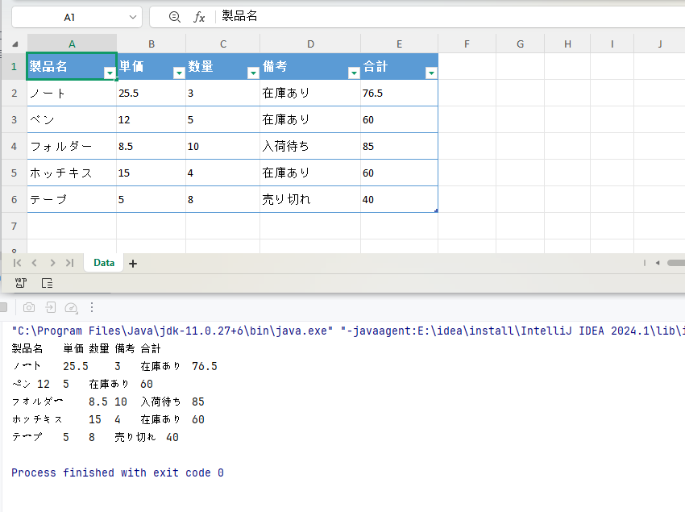685x512 pixels.
Task: Open filter dropdown for 単価 column
Action: (x=179, y=73)
